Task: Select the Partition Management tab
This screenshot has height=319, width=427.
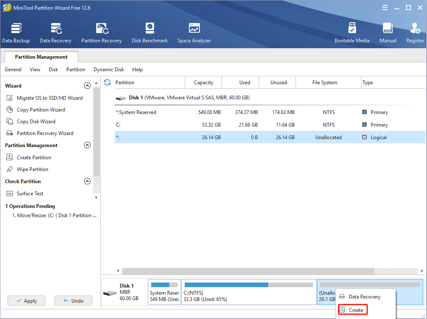Action: [42, 57]
